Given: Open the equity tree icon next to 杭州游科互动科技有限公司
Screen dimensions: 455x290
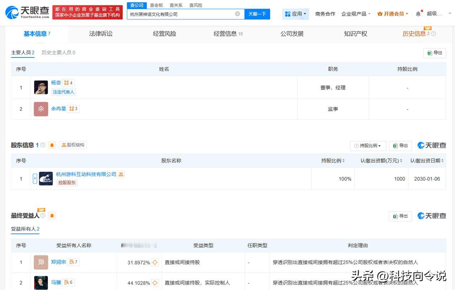Looking at the screenshot, I should coord(121,174).
